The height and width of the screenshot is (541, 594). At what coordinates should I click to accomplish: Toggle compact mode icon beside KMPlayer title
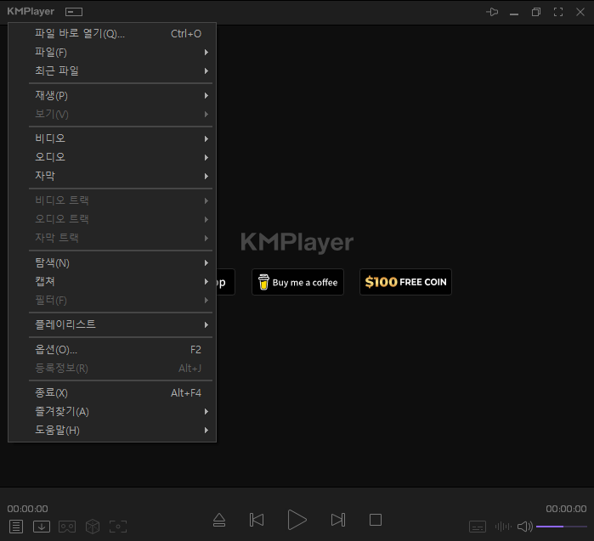[74, 12]
